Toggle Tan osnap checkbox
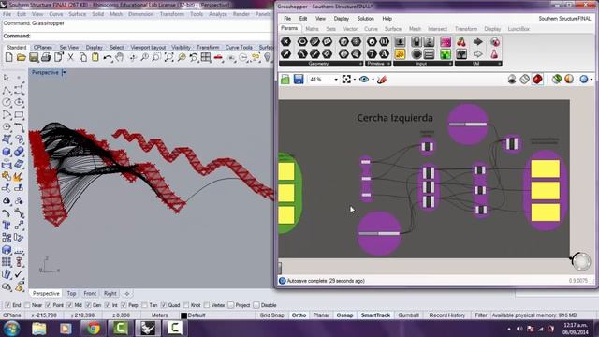The width and height of the screenshot is (599, 337). (144, 305)
